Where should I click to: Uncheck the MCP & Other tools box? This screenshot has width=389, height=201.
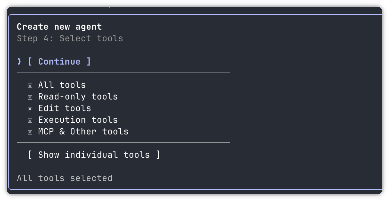(x=30, y=132)
